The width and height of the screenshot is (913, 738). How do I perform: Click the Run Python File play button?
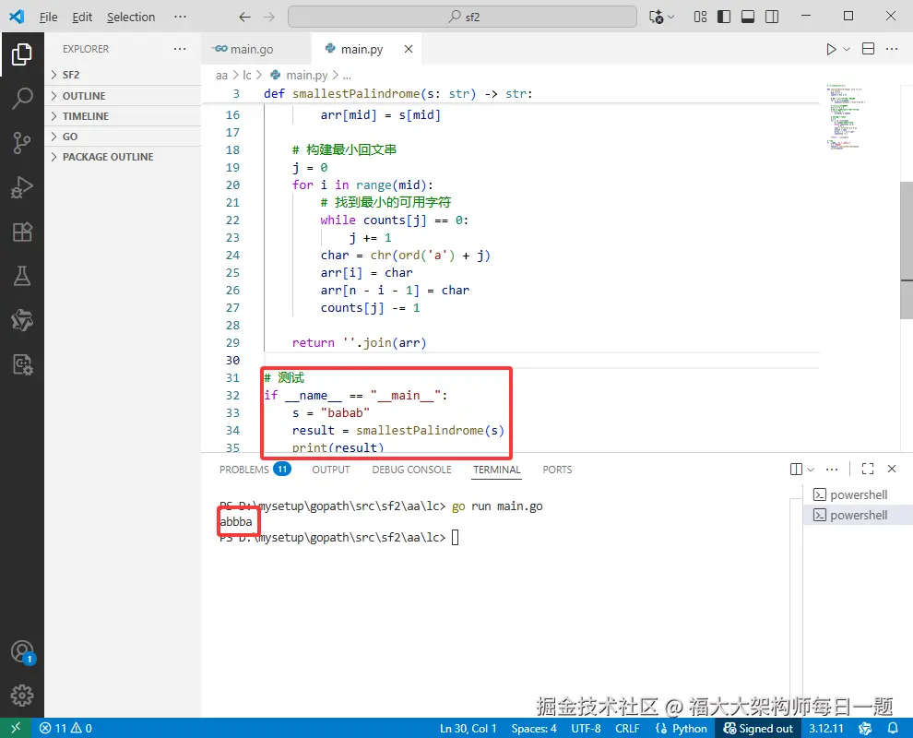point(831,50)
